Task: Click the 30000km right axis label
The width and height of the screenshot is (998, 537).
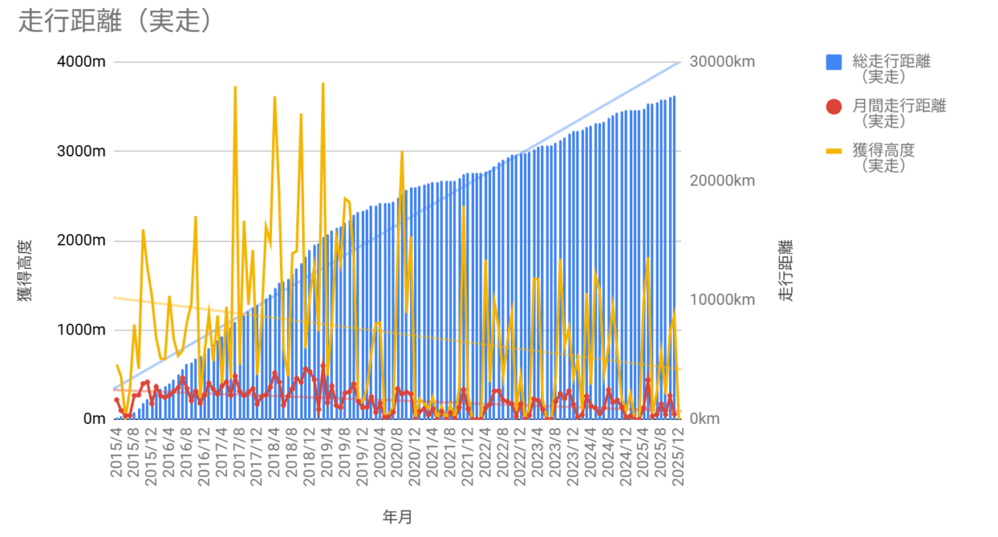Action: [722, 62]
